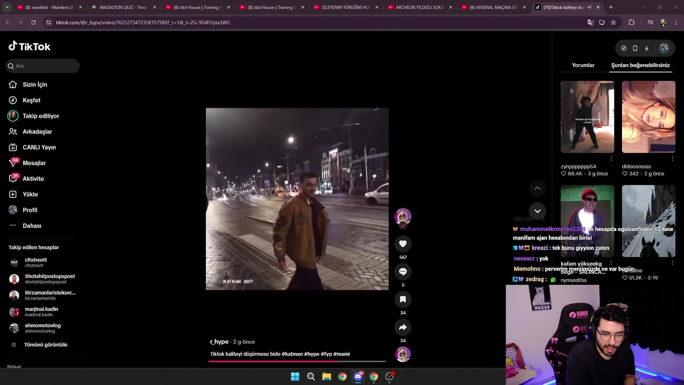684x385 pixels.
Task: Open comments via speech bubble icon
Action: [403, 272]
